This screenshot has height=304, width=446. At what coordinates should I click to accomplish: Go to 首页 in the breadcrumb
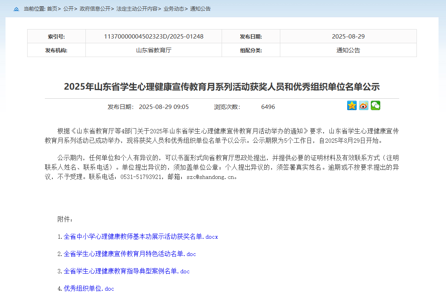(52, 9)
